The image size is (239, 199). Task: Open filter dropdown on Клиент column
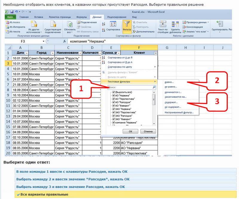pyautogui.click(x=155, y=53)
